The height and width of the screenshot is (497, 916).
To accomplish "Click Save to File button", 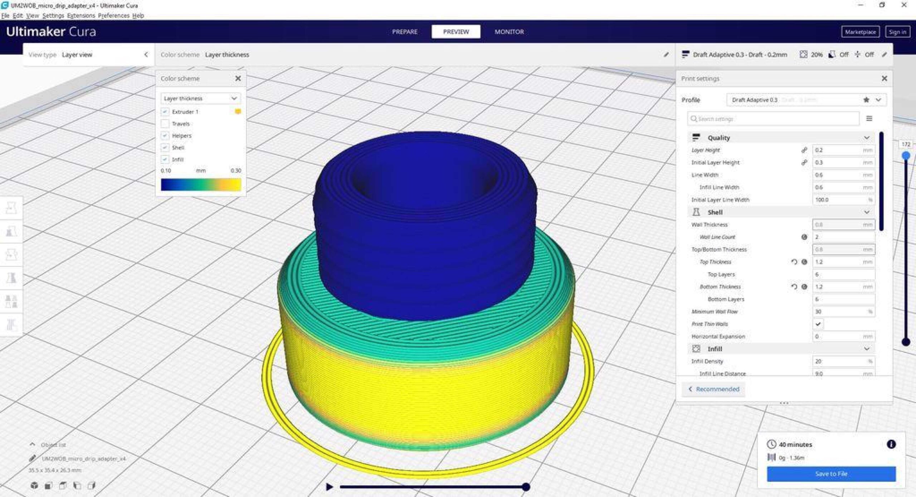I will coord(831,474).
